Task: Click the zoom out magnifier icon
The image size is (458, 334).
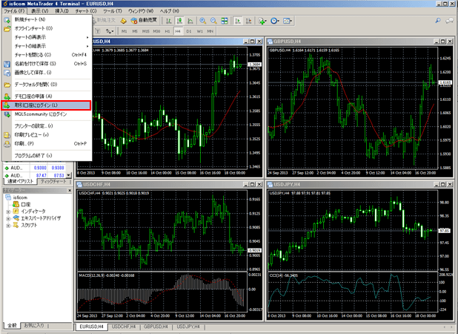Action: click(x=213, y=21)
